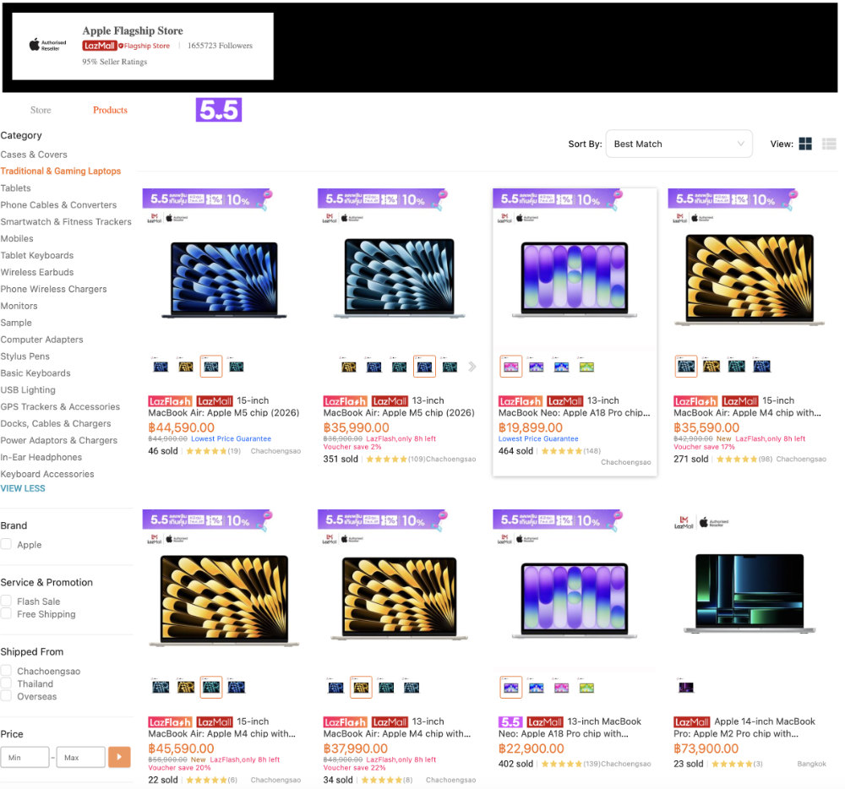Open the 5.5 sale promotion badge
The height and width of the screenshot is (789, 845).
click(218, 110)
